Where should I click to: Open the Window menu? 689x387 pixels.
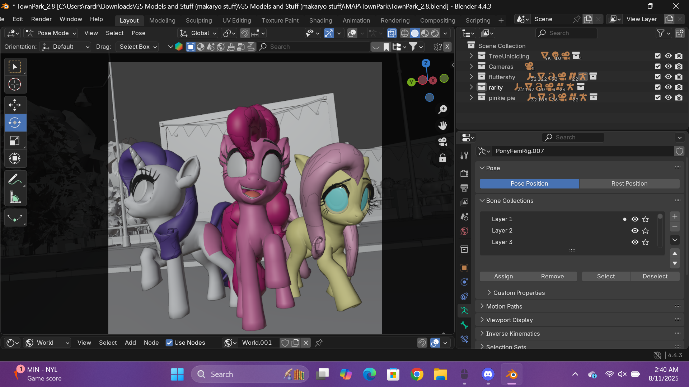[x=71, y=19]
